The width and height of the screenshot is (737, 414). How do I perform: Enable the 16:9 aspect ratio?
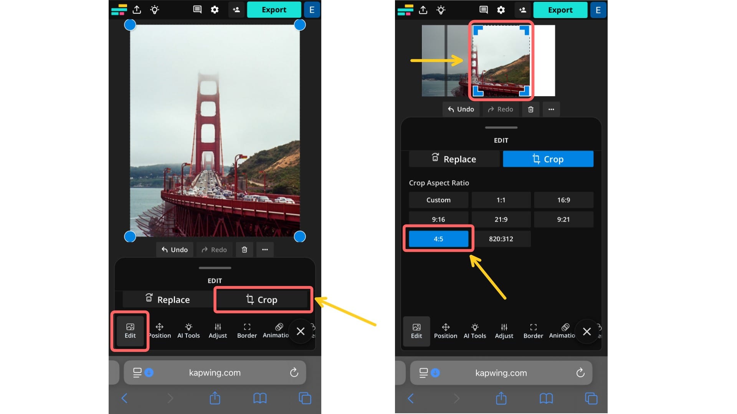click(x=563, y=200)
